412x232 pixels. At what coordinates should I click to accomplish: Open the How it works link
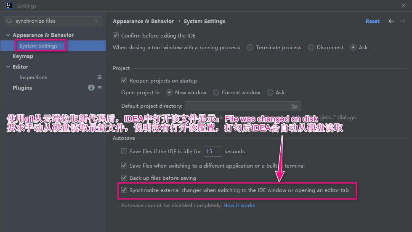[239, 205]
